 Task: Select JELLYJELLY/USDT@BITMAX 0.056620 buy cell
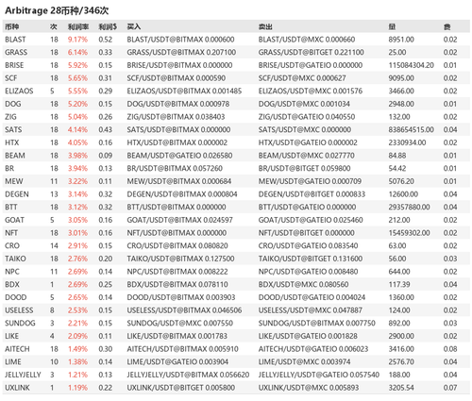pyautogui.click(x=188, y=375)
